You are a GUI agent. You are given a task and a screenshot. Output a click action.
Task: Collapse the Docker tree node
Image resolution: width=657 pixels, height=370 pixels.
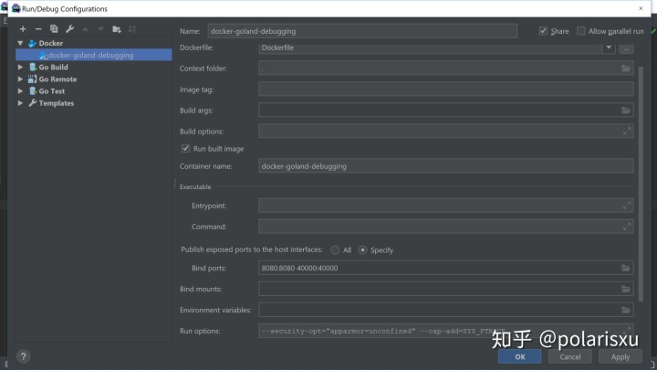(x=20, y=43)
